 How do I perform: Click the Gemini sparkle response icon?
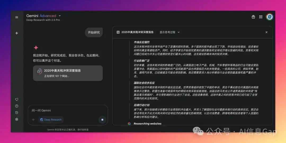(36, 48)
